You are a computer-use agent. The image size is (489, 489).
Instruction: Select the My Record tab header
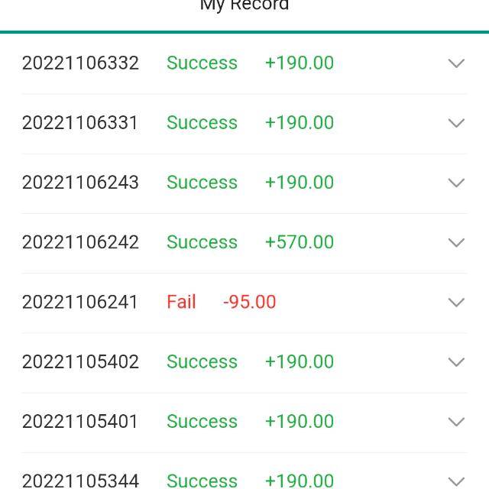244,6
